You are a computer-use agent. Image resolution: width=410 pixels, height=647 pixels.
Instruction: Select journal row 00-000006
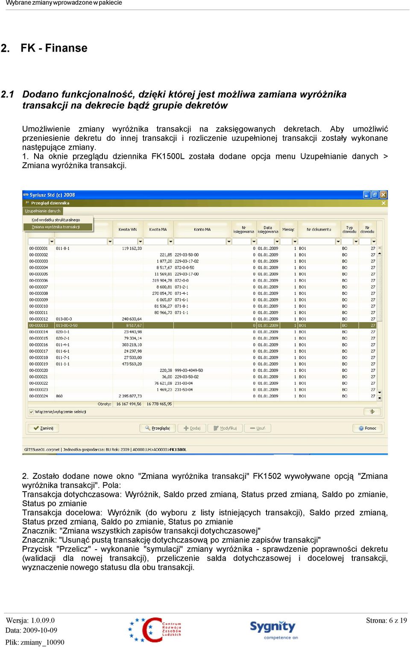coord(202,280)
